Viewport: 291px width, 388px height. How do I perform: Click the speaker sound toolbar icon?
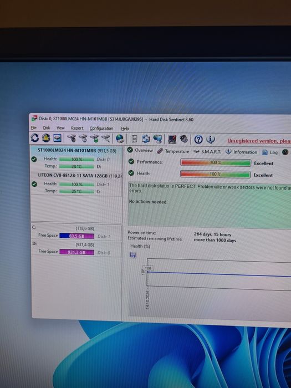tap(184, 139)
